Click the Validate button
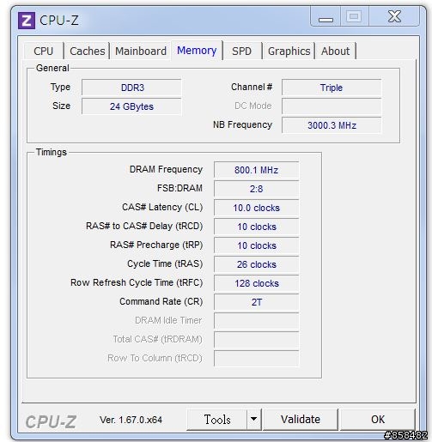The width and height of the screenshot is (432, 442). (x=301, y=420)
